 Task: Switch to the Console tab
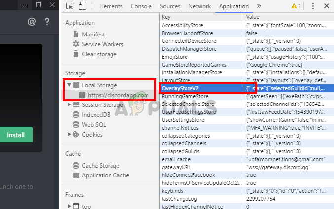141,6
